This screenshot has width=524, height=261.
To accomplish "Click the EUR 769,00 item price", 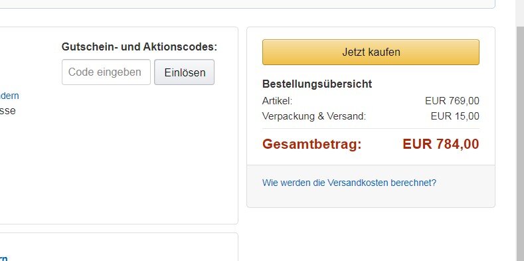I will [452, 100].
